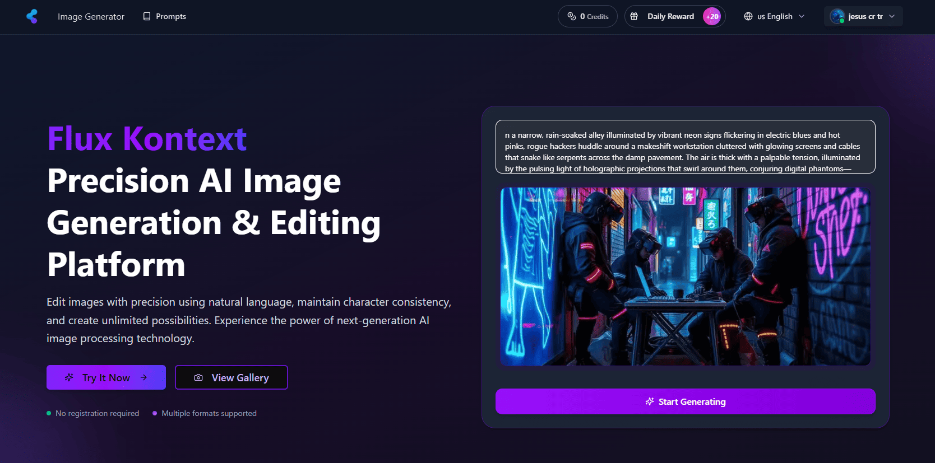Open the jesus cr tr account menu chevron
The height and width of the screenshot is (463, 935).
[892, 16]
